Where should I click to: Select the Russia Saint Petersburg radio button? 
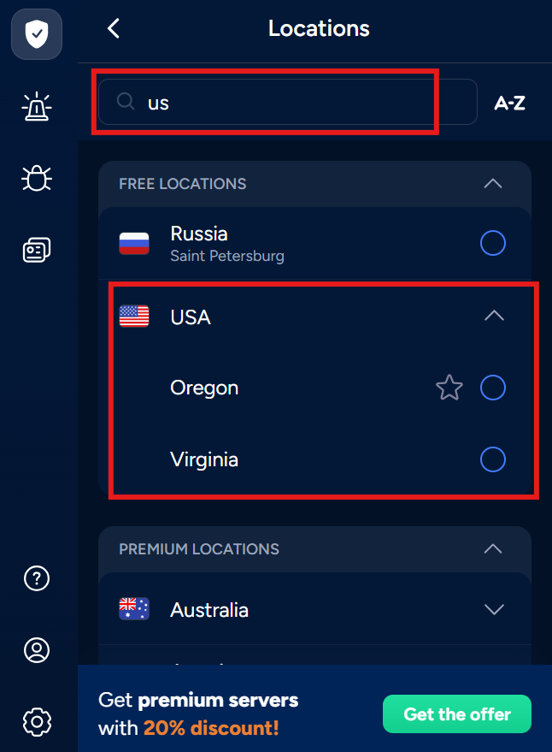(x=493, y=244)
